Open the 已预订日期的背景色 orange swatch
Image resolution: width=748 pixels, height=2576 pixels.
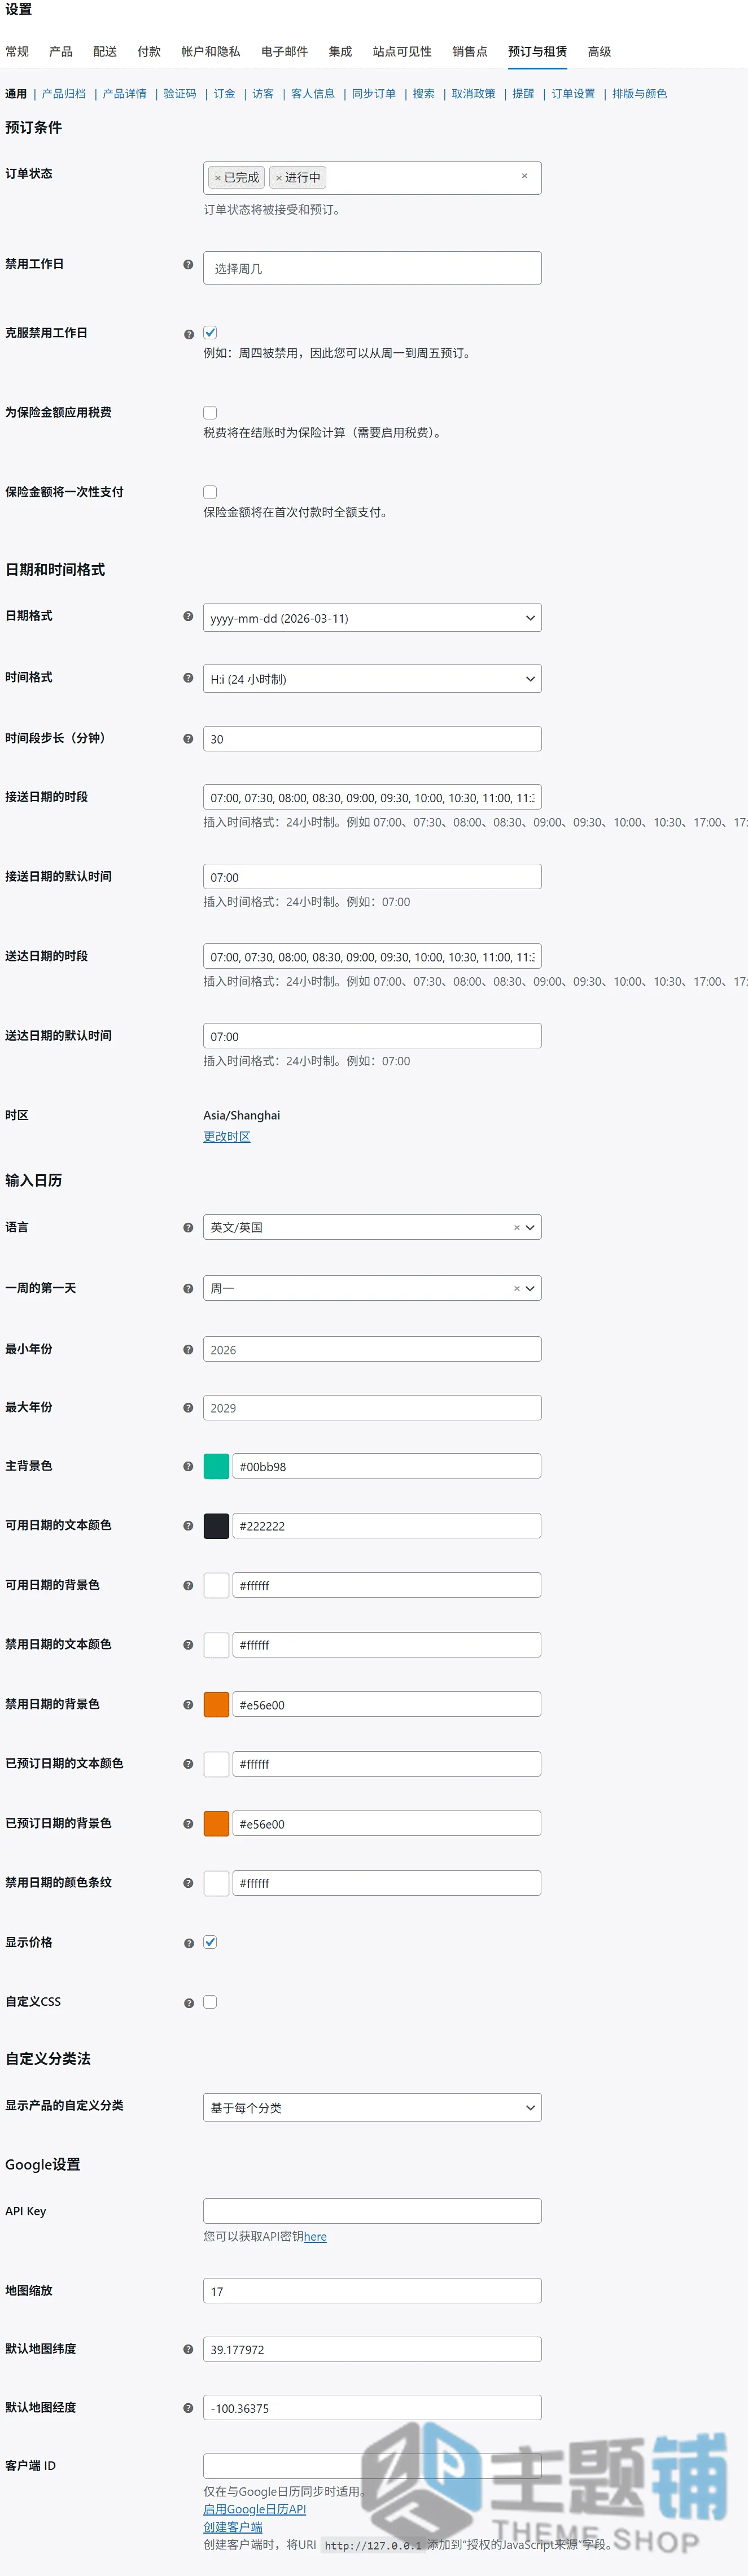click(x=216, y=1824)
